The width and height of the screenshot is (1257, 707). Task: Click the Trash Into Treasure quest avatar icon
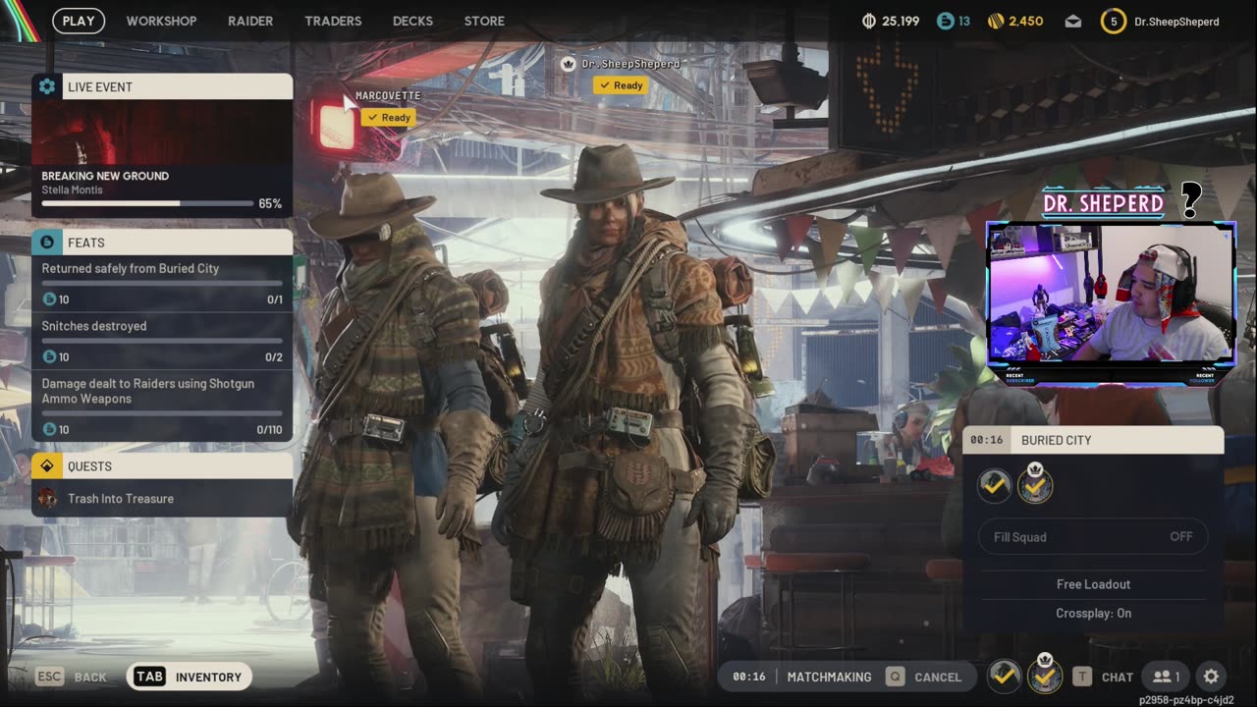[47, 499]
